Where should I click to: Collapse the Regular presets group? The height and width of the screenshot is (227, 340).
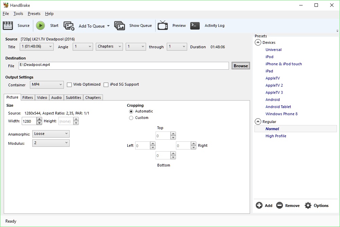click(x=258, y=122)
